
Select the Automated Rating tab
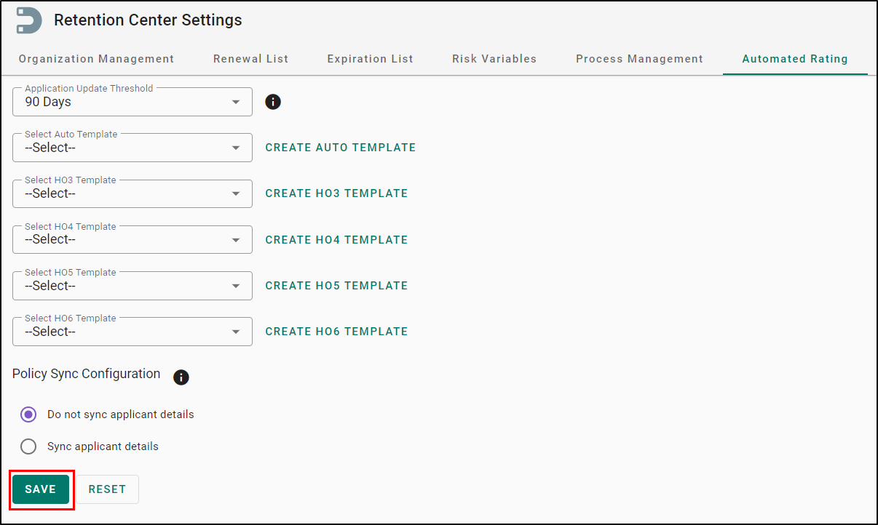(x=795, y=59)
